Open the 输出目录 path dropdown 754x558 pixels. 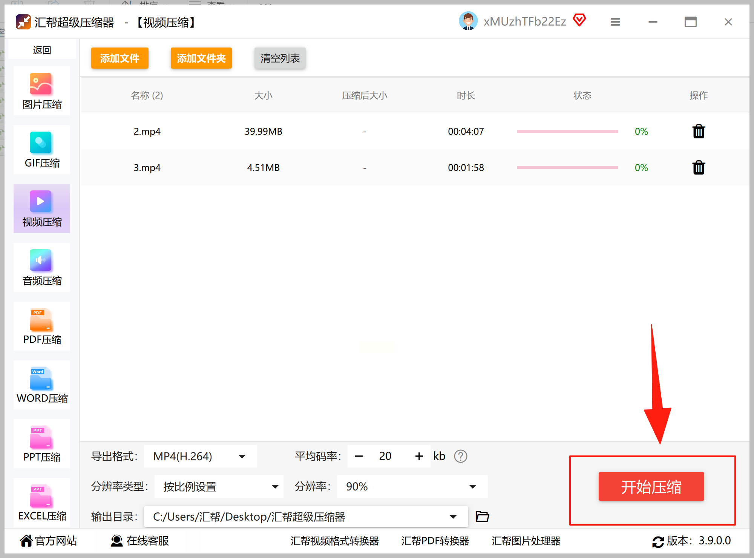[x=453, y=517]
